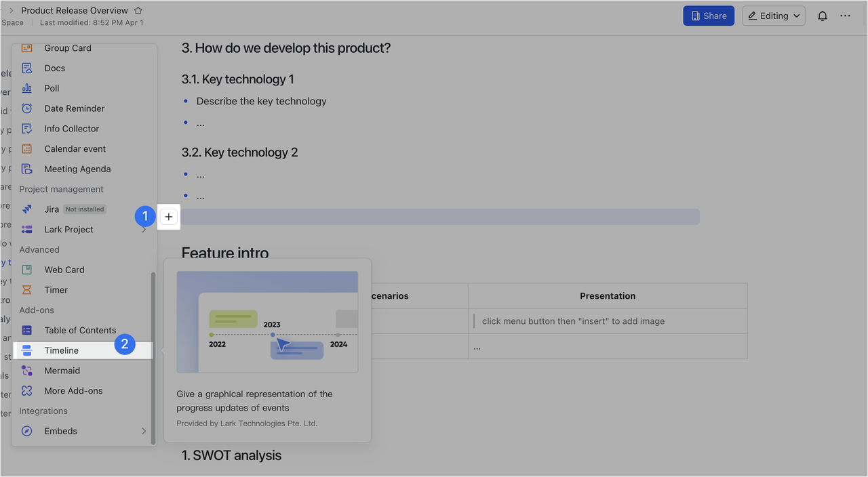Click the plus insert block button
Screen dimensions: 868x477
(169, 217)
